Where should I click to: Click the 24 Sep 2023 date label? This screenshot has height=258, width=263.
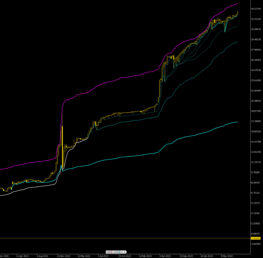186,256
